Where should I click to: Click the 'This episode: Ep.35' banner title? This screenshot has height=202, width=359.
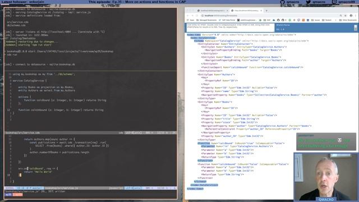(x=137, y=2)
